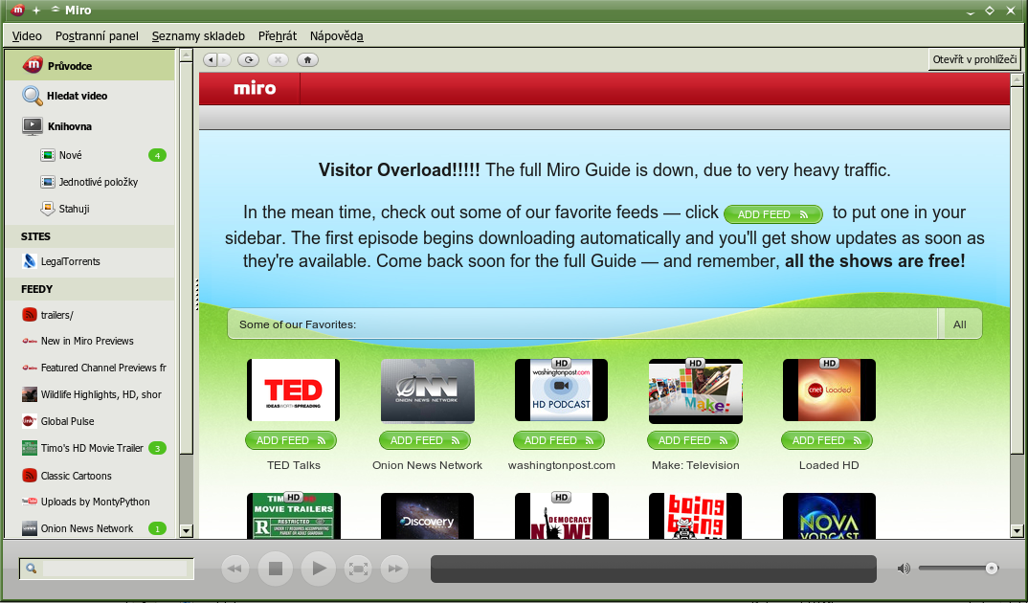
Task: Click the rewind playback button
Action: pyautogui.click(x=235, y=569)
